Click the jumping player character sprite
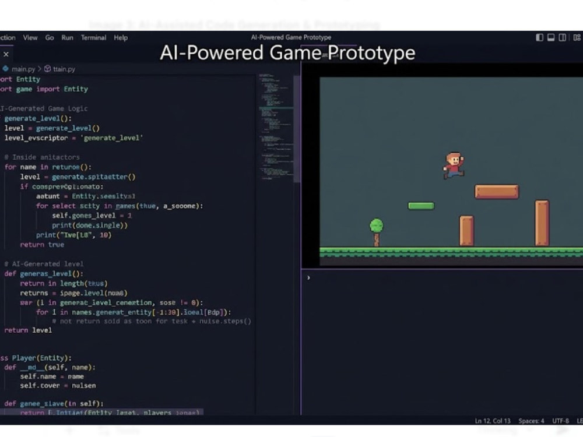Viewport: 583px width, 437px height. click(x=454, y=165)
